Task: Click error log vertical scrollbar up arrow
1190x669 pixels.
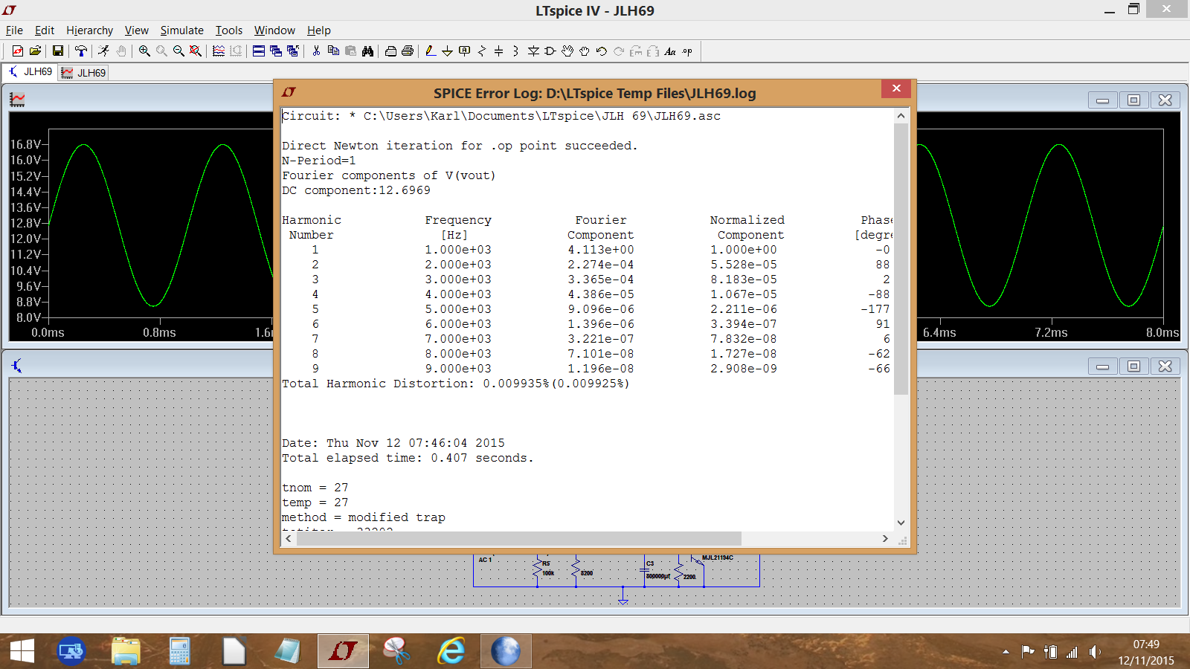Action: [901, 116]
